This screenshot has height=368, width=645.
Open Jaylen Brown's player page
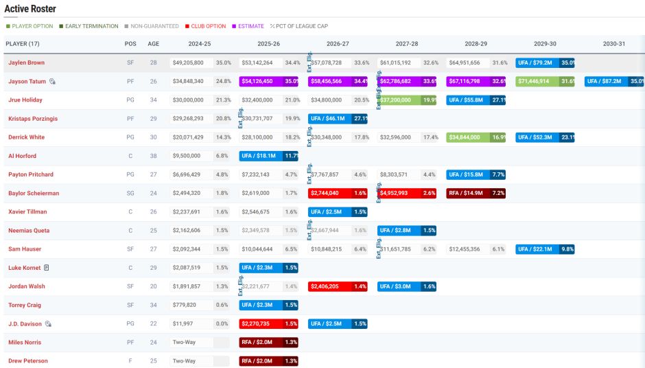coord(26,62)
